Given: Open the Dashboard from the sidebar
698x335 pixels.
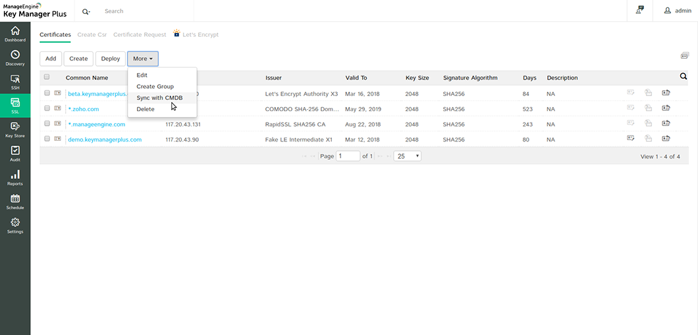Looking at the screenshot, I should (x=15, y=34).
